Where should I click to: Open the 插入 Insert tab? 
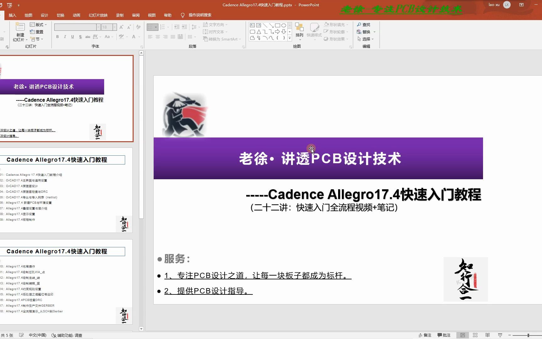(x=13, y=15)
